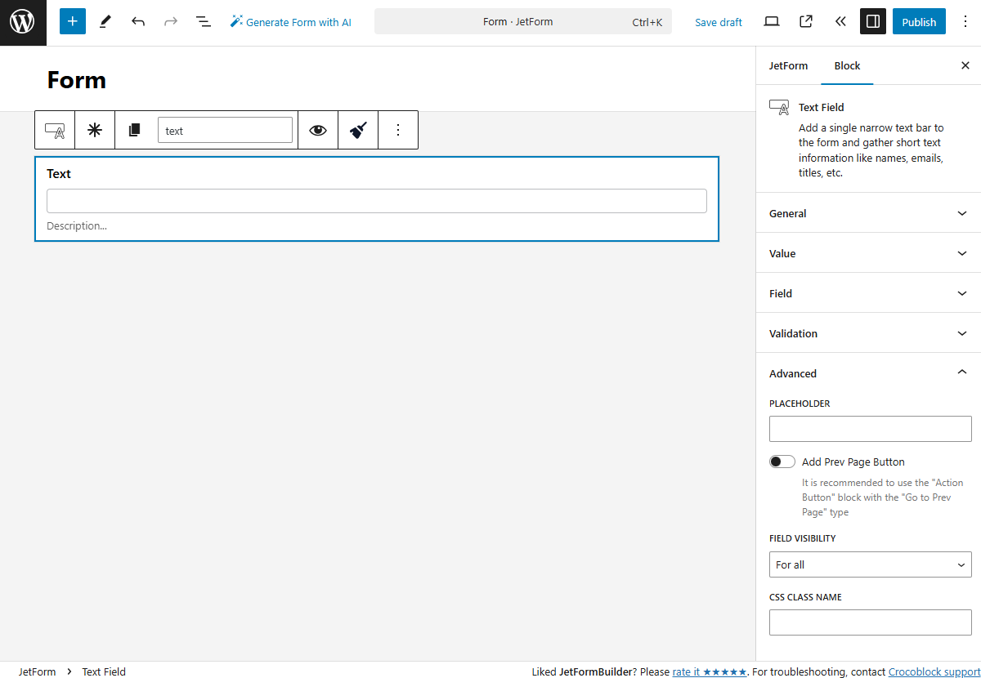Viewport: 981px width, 678px height.
Task: Expand the Validation panel
Action: click(x=868, y=333)
